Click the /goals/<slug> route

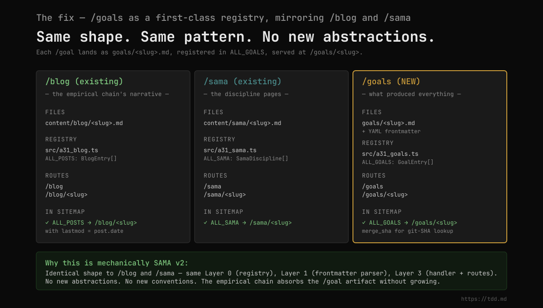(x=385, y=195)
